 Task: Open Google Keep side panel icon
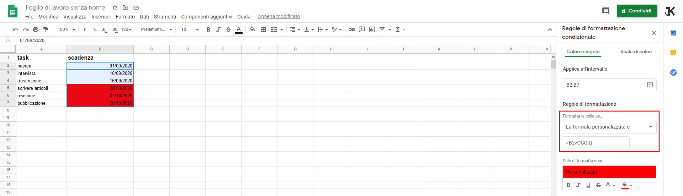(x=673, y=53)
